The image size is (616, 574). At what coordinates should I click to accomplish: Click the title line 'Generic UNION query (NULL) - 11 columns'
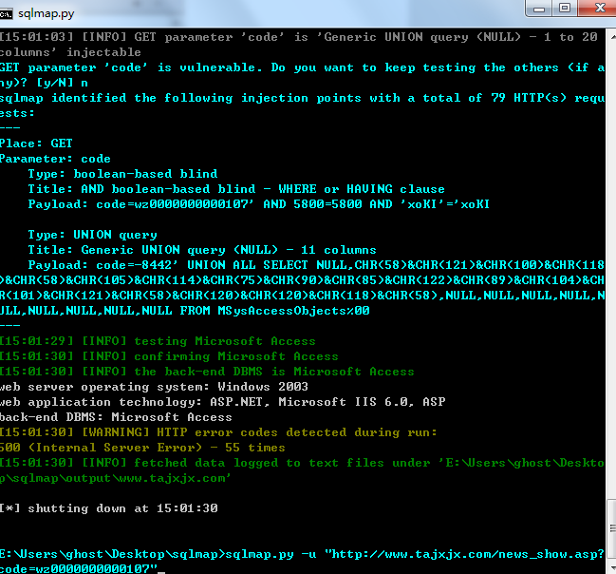[202, 250]
